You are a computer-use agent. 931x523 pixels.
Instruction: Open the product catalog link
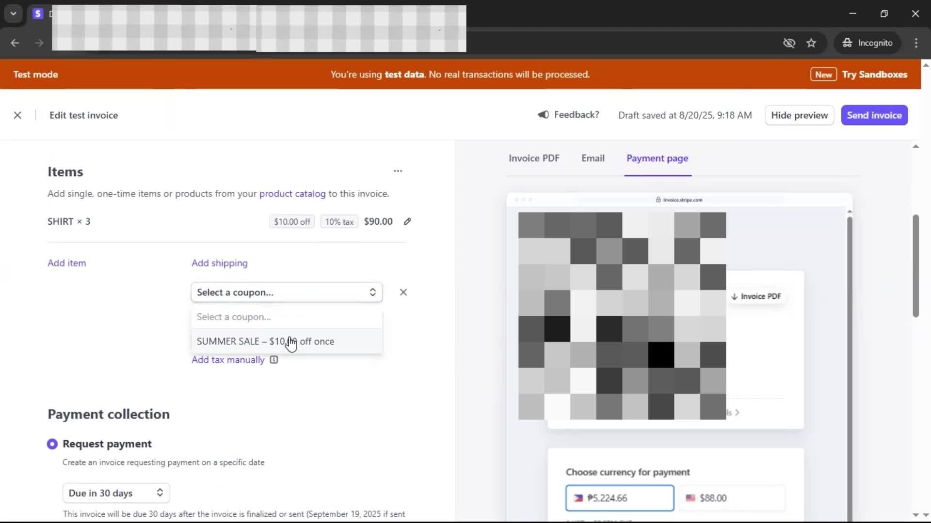(292, 194)
